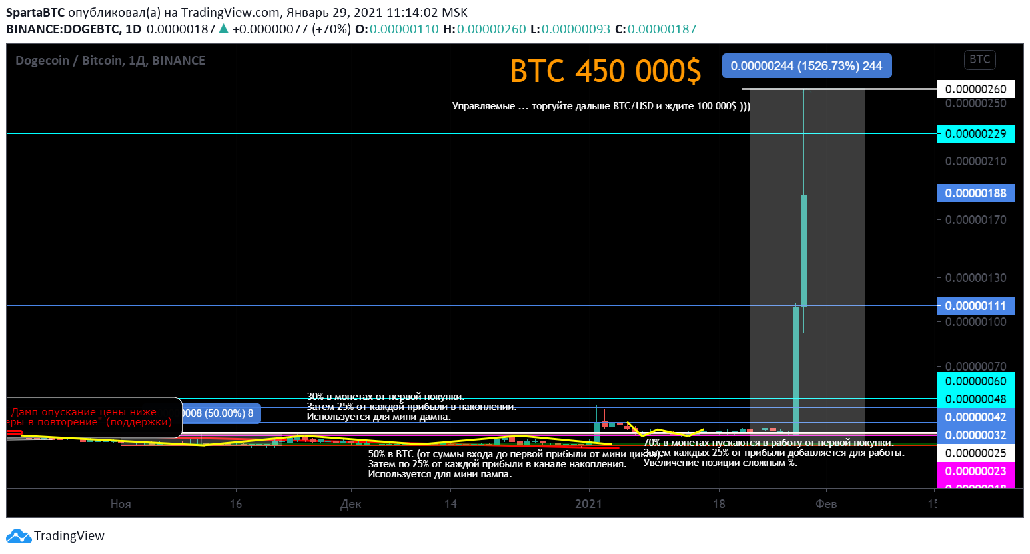Click the BTC currency button on price scale
This screenshot has height=554, width=1030.
pyautogui.click(x=979, y=59)
